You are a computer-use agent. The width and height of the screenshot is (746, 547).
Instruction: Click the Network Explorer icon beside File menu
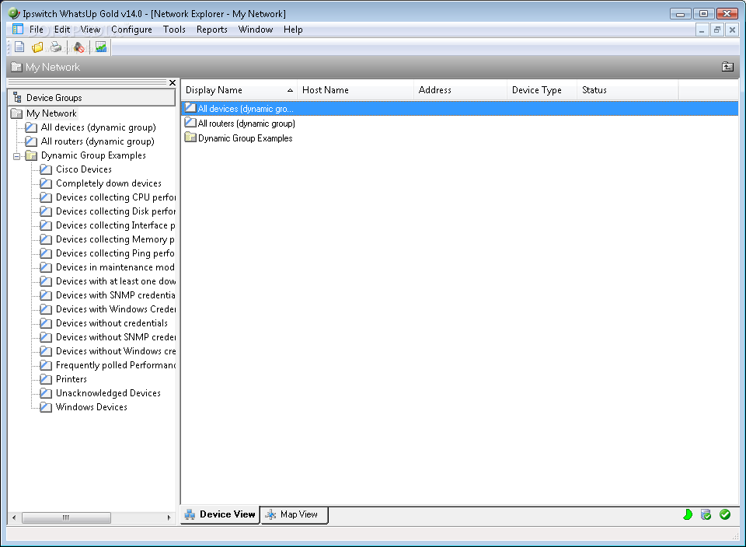18,29
